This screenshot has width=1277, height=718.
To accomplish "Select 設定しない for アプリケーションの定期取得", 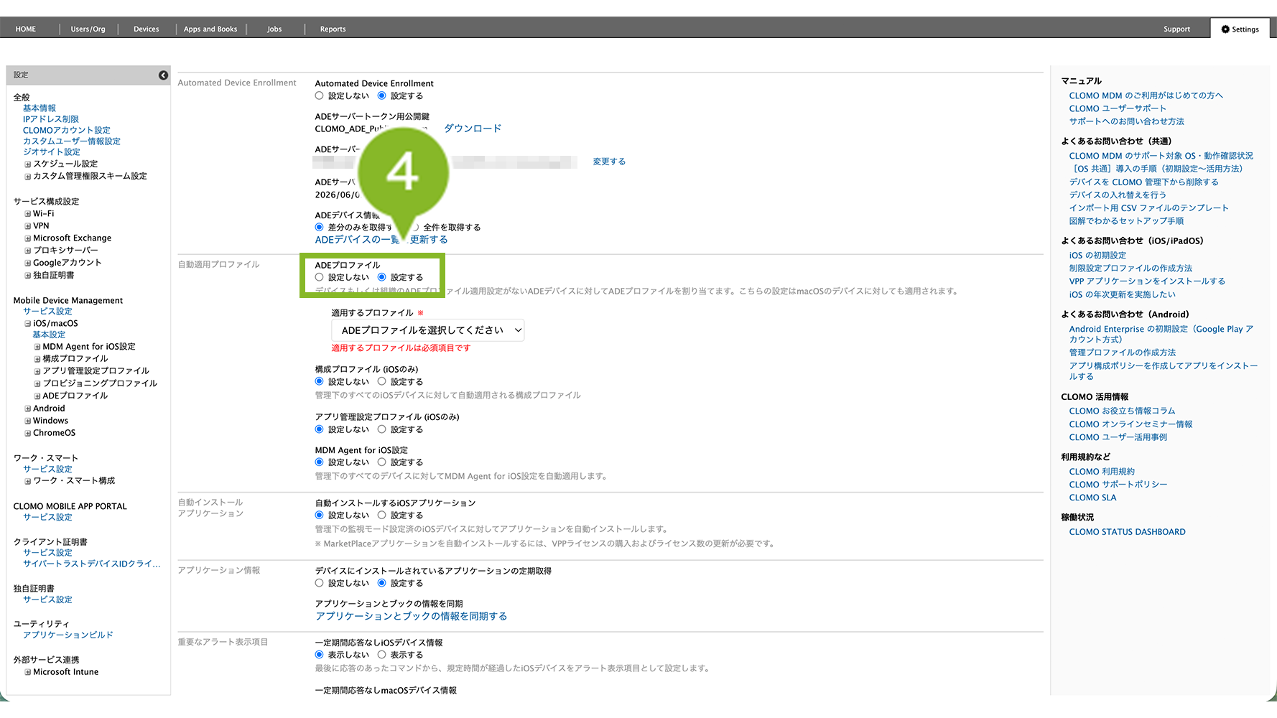I will click(x=319, y=582).
